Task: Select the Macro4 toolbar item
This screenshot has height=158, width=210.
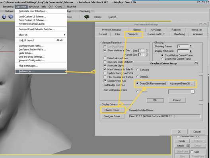Action: coord(97,17)
